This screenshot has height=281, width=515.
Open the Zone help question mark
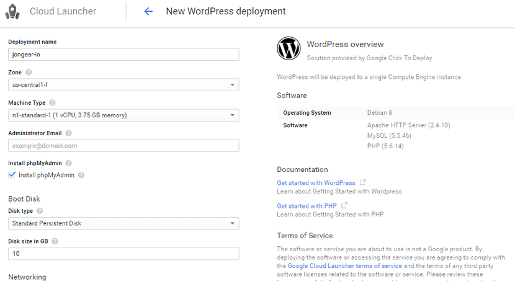(x=29, y=72)
